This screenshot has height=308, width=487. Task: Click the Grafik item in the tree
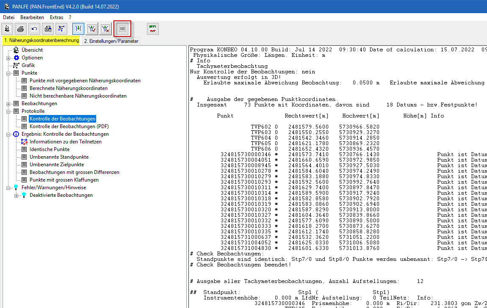tap(28, 65)
